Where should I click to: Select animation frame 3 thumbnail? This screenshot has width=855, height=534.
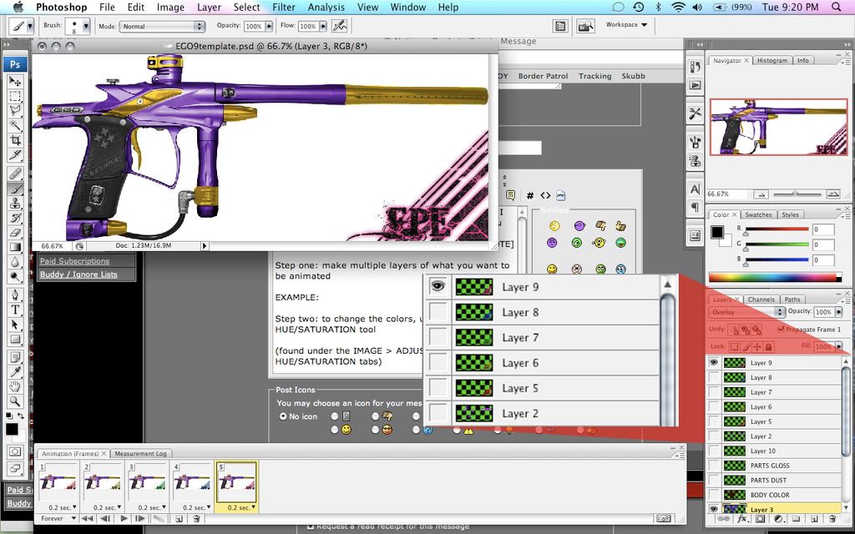point(146,482)
